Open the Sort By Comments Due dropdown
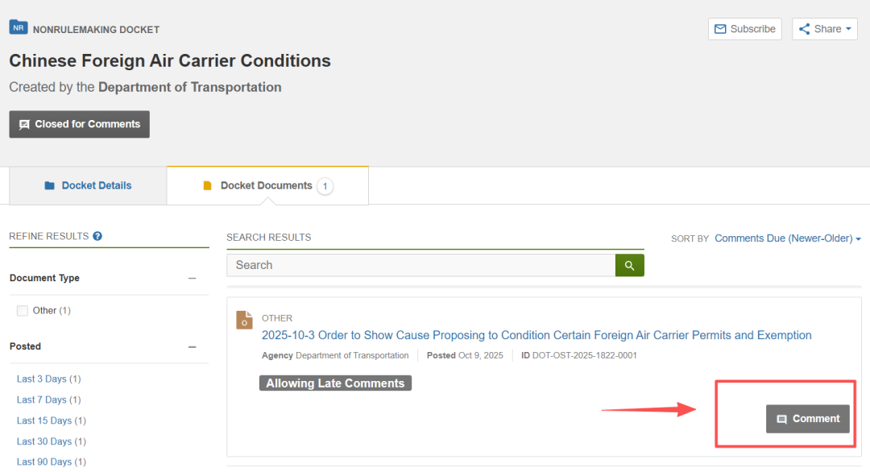The width and height of the screenshot is (870, 472). 787,238
